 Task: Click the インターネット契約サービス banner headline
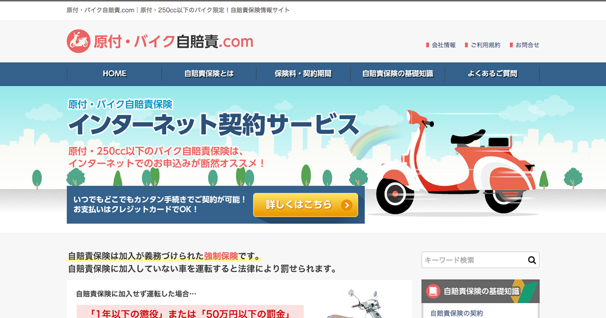pos(213,124)
